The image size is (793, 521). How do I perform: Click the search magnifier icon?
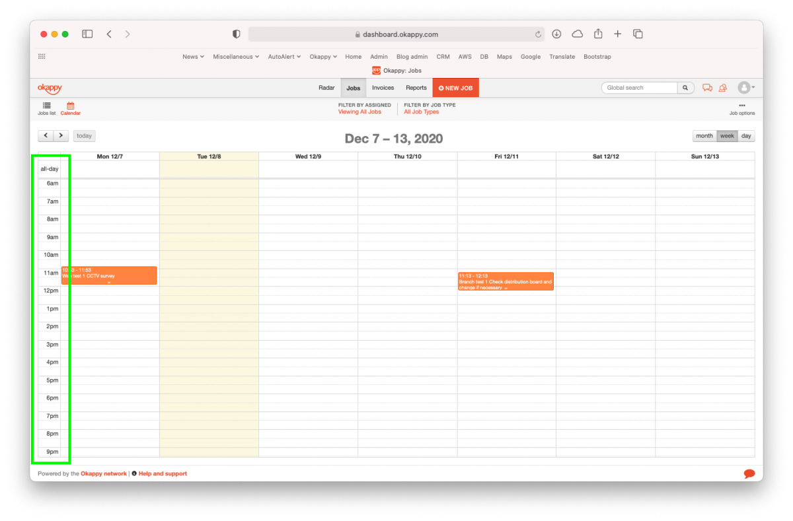685,87
